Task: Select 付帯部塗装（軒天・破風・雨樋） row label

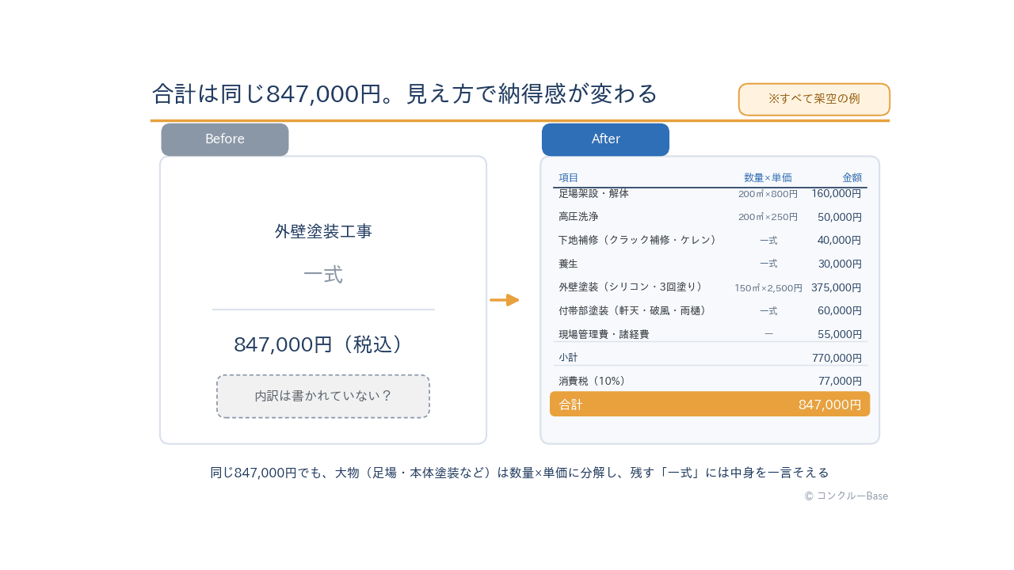Action: (x=635, y=310)
